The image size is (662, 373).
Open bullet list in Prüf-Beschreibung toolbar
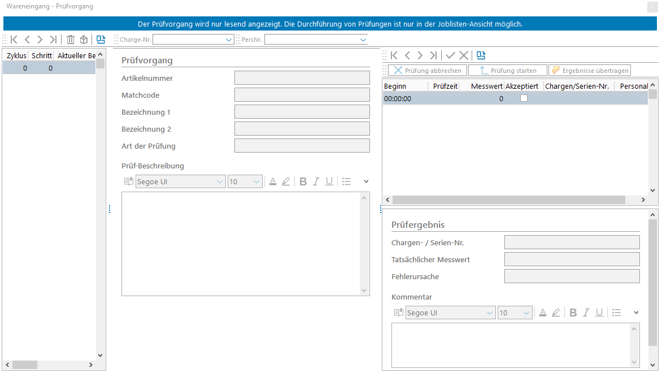tap(347, 182)
